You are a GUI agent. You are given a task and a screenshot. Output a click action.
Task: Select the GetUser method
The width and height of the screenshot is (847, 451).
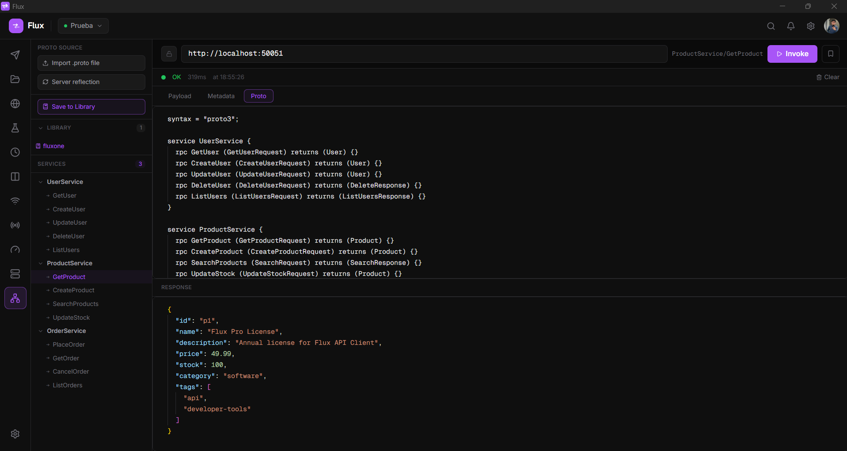65,195
